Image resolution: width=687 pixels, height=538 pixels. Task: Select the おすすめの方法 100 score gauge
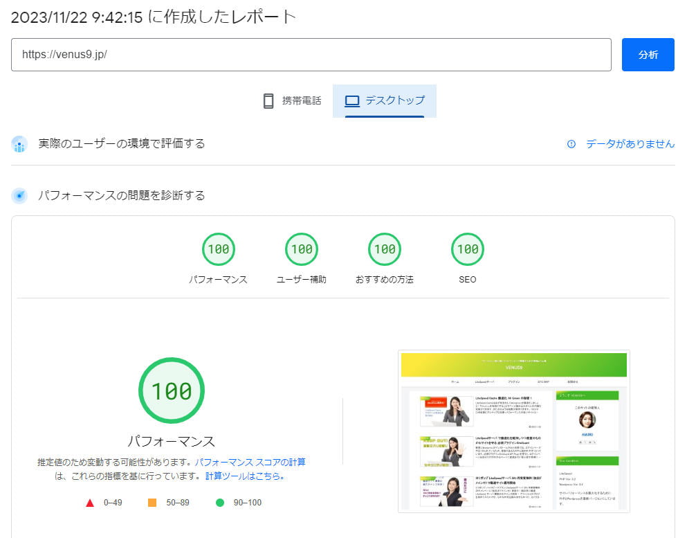(x=384, y=249)
